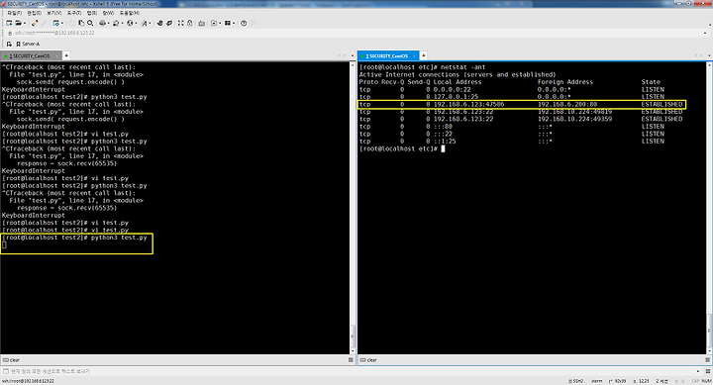Expand the script run dropdown arrow

coord(220,23)
